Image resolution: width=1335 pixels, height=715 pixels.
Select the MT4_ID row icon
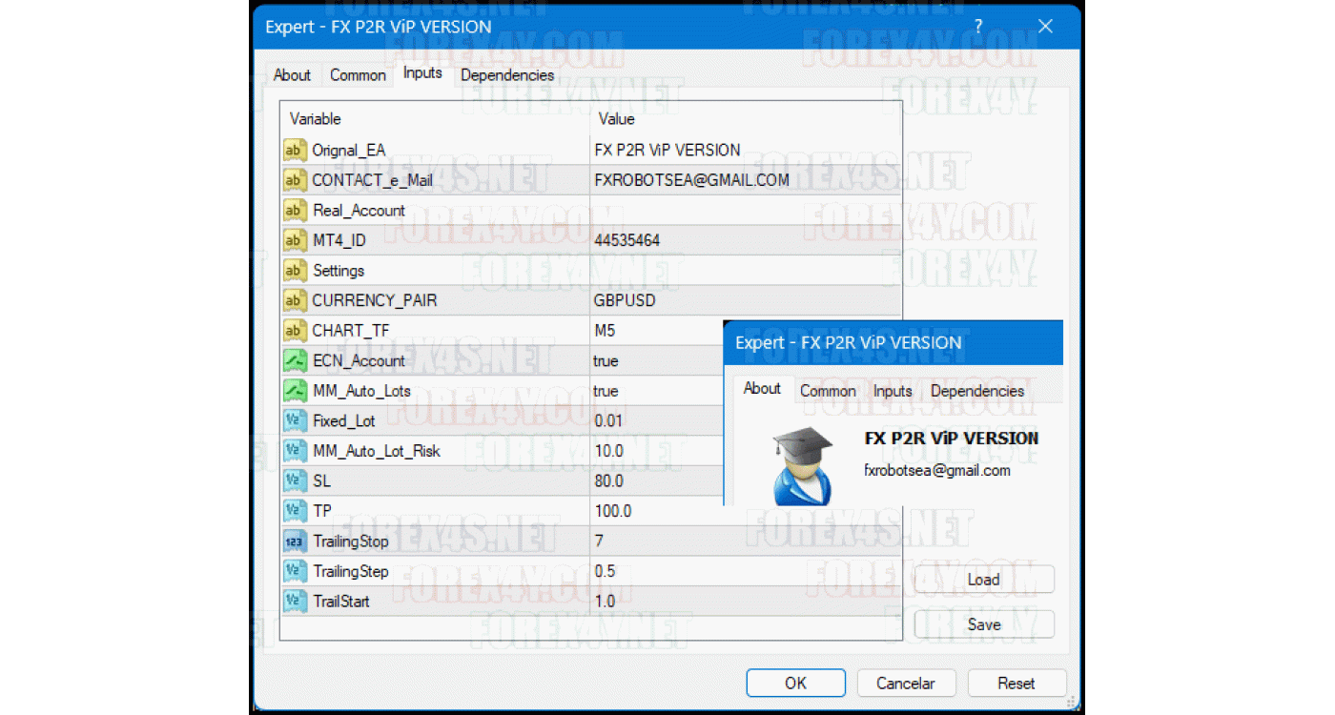295,240
